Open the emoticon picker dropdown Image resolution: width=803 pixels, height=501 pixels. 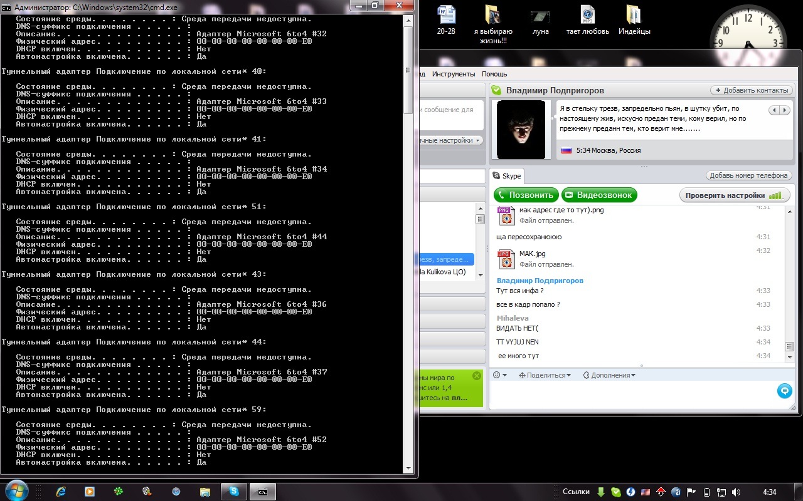coord(500,375)
